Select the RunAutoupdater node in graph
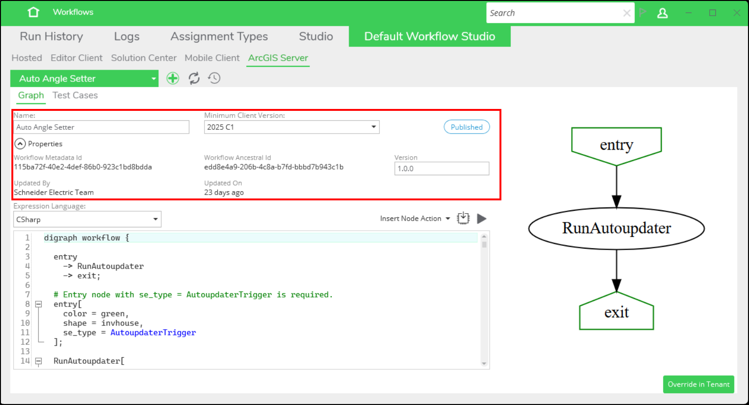Image resolution: width=749 pixels, height=405 pixels. point(616,228)
